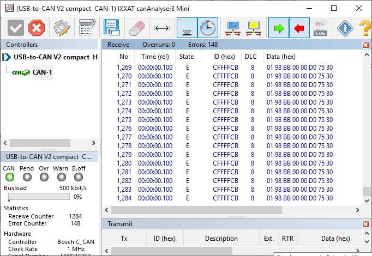Click the Receive list scroll down arrow
This screenshot has height=256, width=372.
coord(367,201)
